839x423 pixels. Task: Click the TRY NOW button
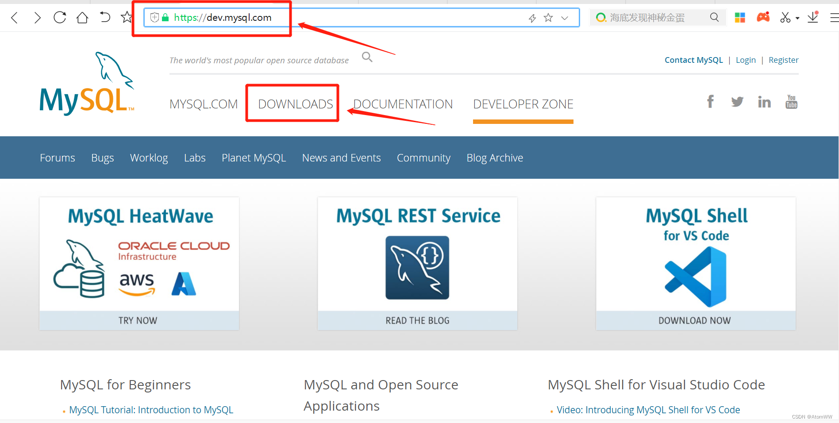(139, 320)
